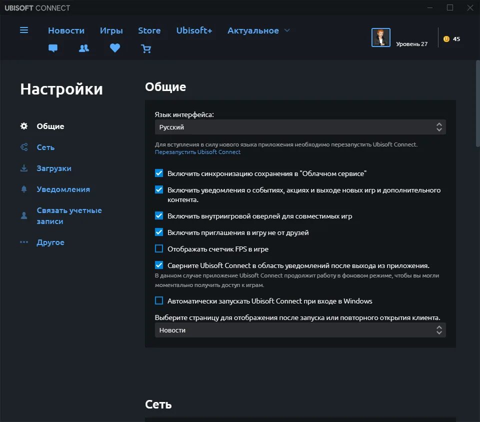Select Общие in settings sidebar

50,126
